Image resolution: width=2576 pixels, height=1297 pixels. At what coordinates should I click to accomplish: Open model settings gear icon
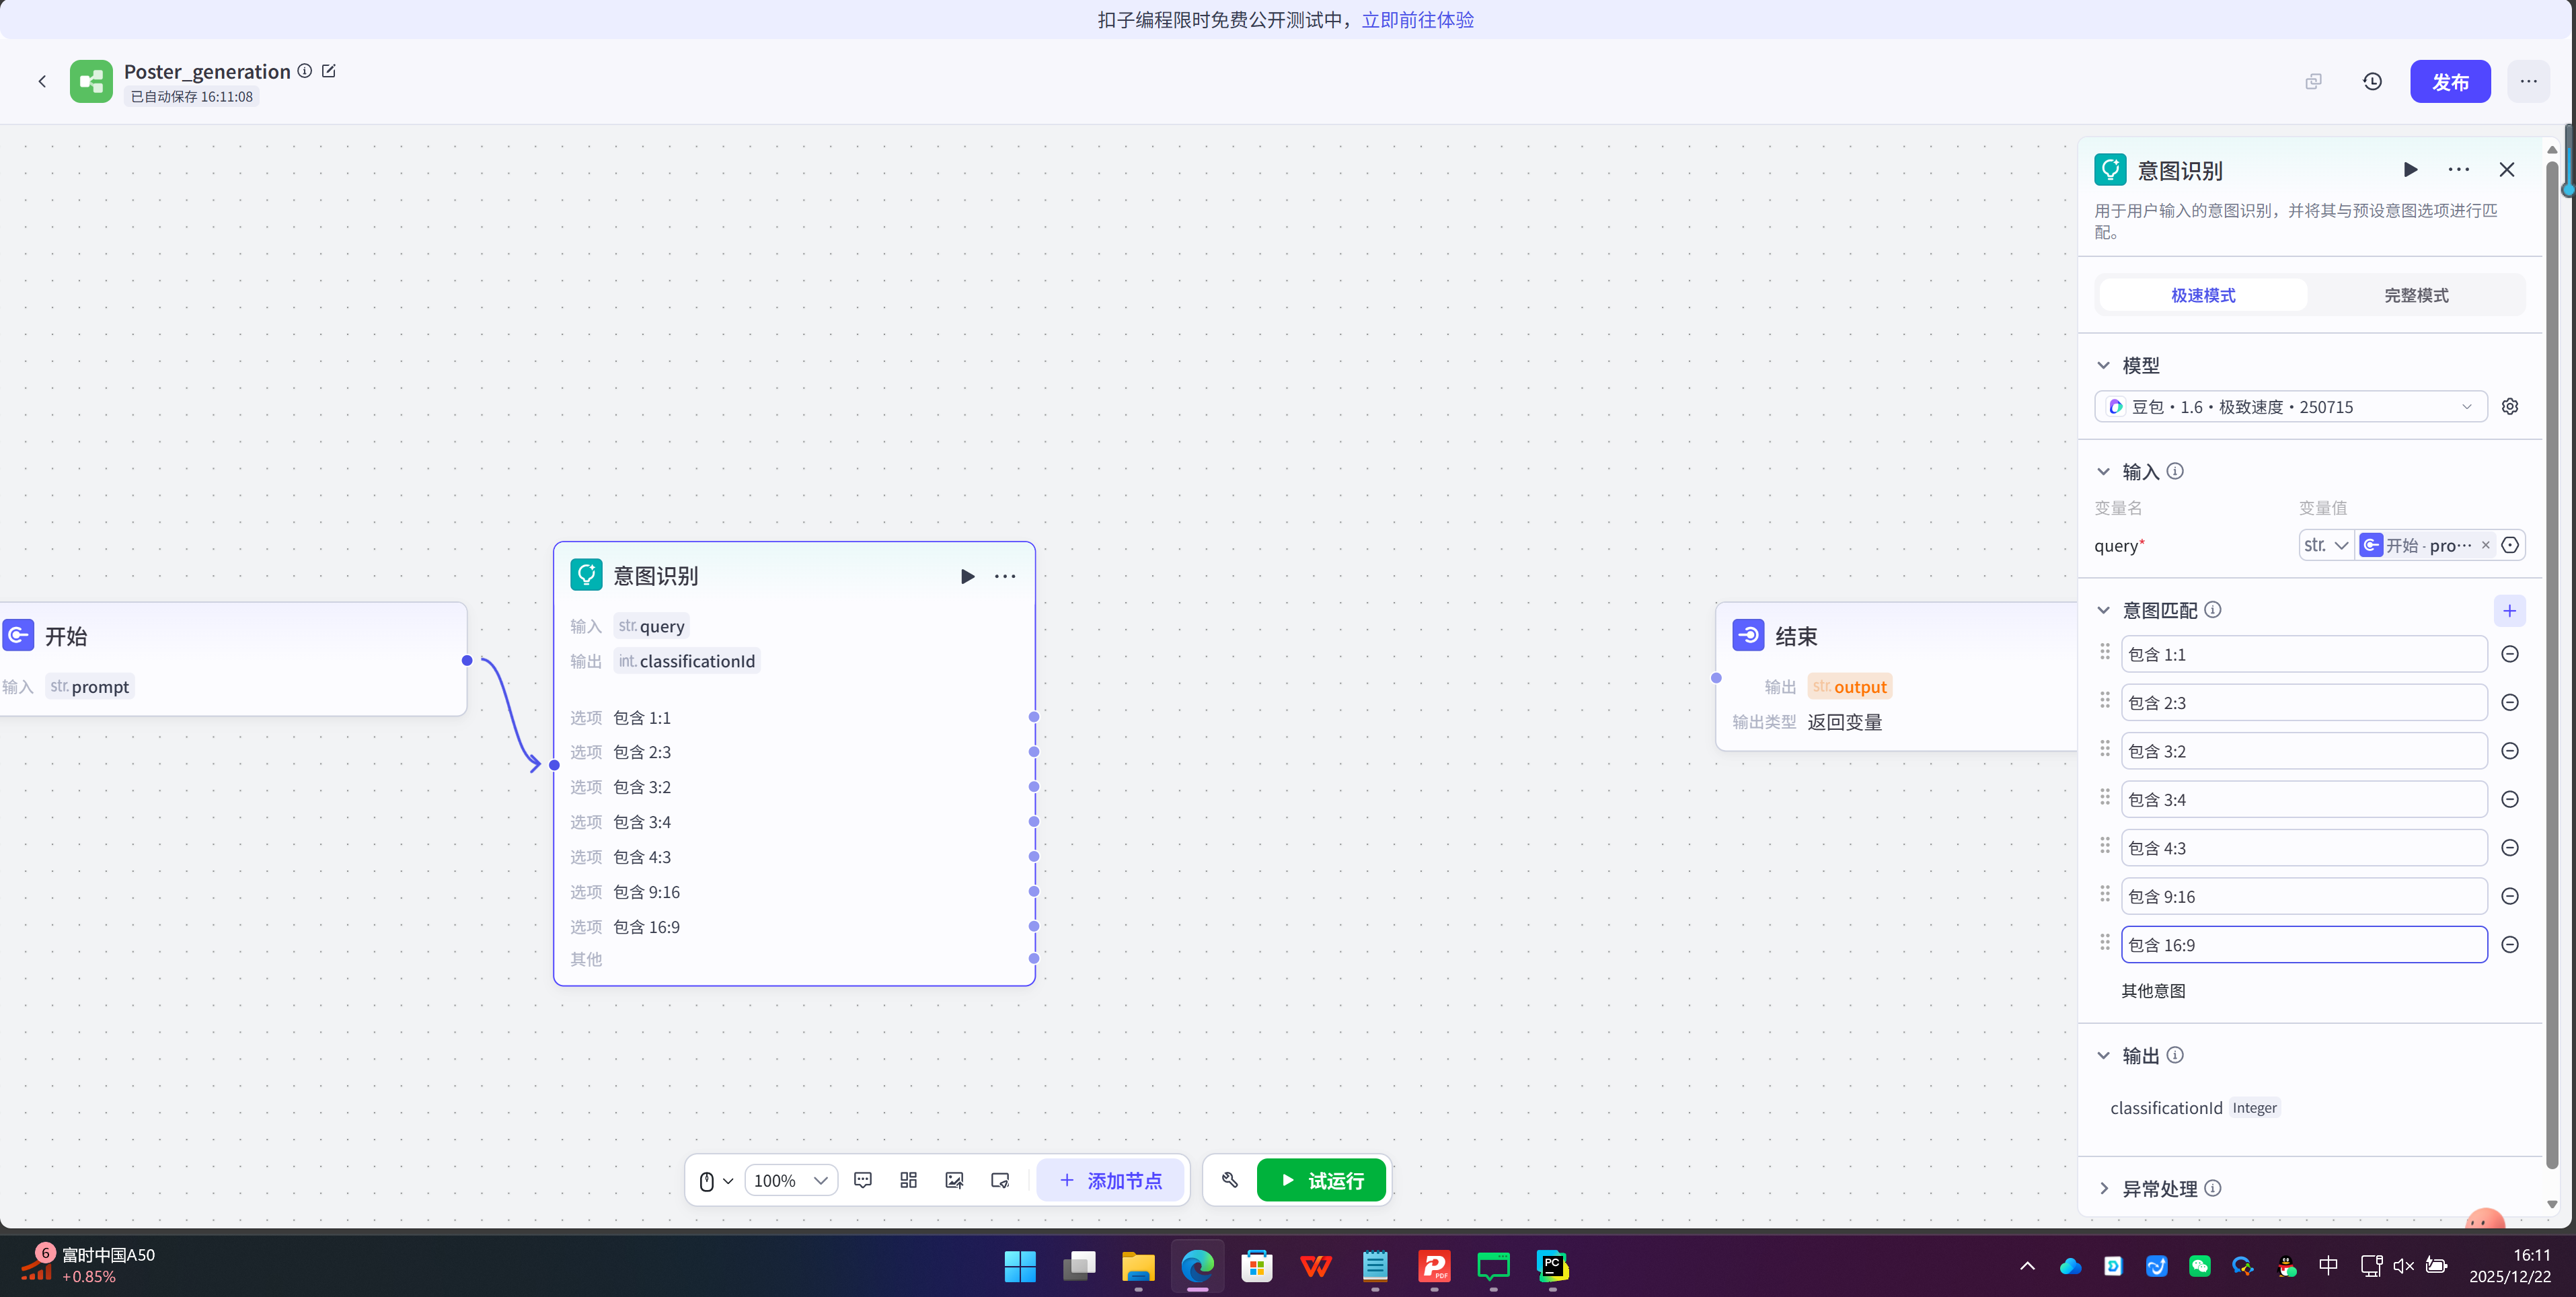pos(2509,406)
